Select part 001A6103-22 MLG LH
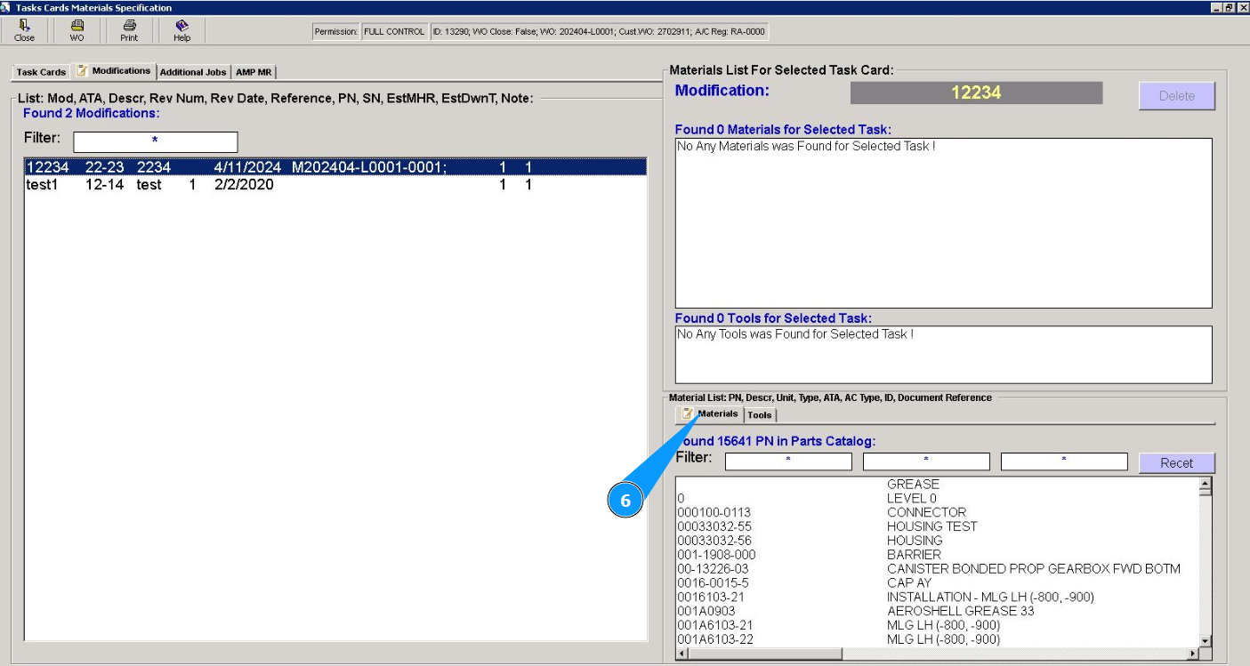This screenshot has height=666, width=1250. click(x=937, y=640)
